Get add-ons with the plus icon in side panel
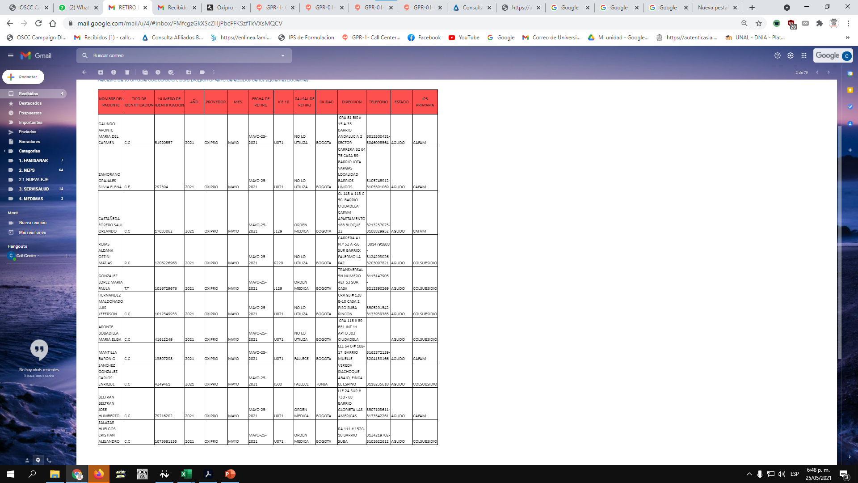This screenshot has width=858, height=483. (x=850, y=150)
